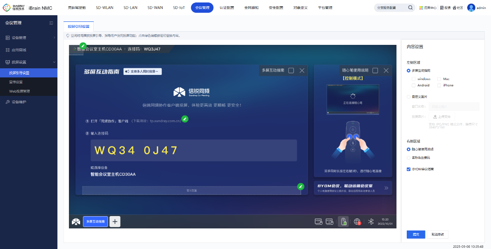Viewport: 491px width, 249px height.
Task: Collapse the sidebar using the menu fold icon
Action: (51, 23)
